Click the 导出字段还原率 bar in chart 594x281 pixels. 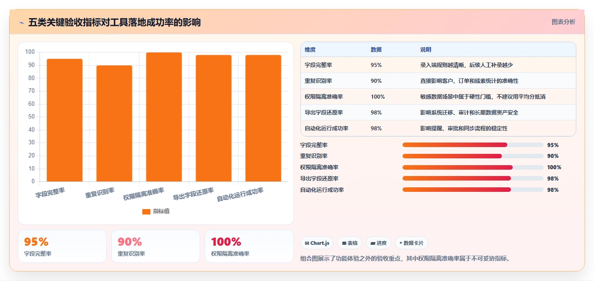214,119
